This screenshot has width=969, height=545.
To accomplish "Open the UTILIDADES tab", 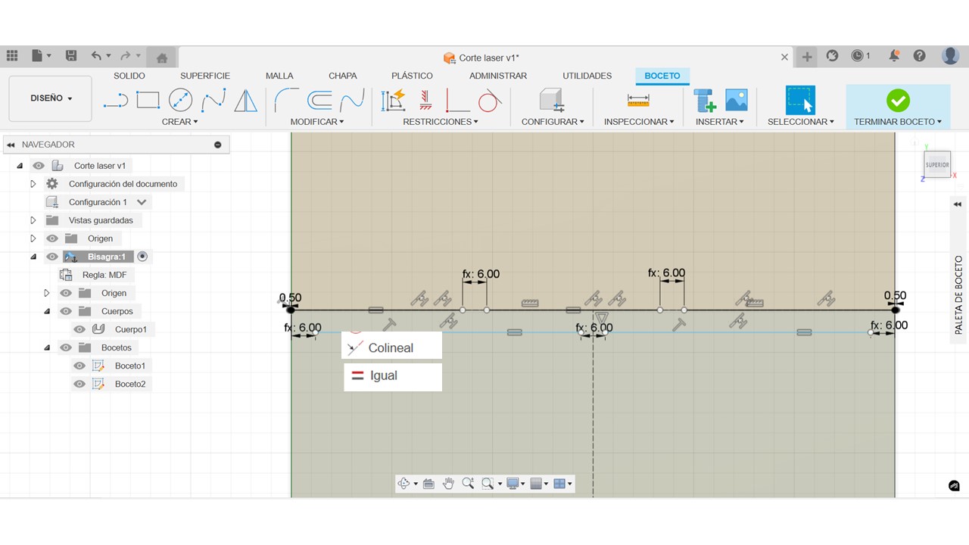I will coord(587,76).
